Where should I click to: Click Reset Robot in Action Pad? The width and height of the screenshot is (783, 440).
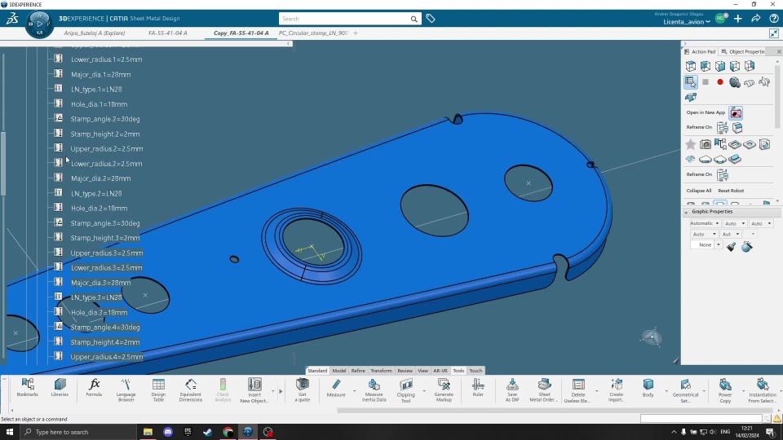[731, 191]
